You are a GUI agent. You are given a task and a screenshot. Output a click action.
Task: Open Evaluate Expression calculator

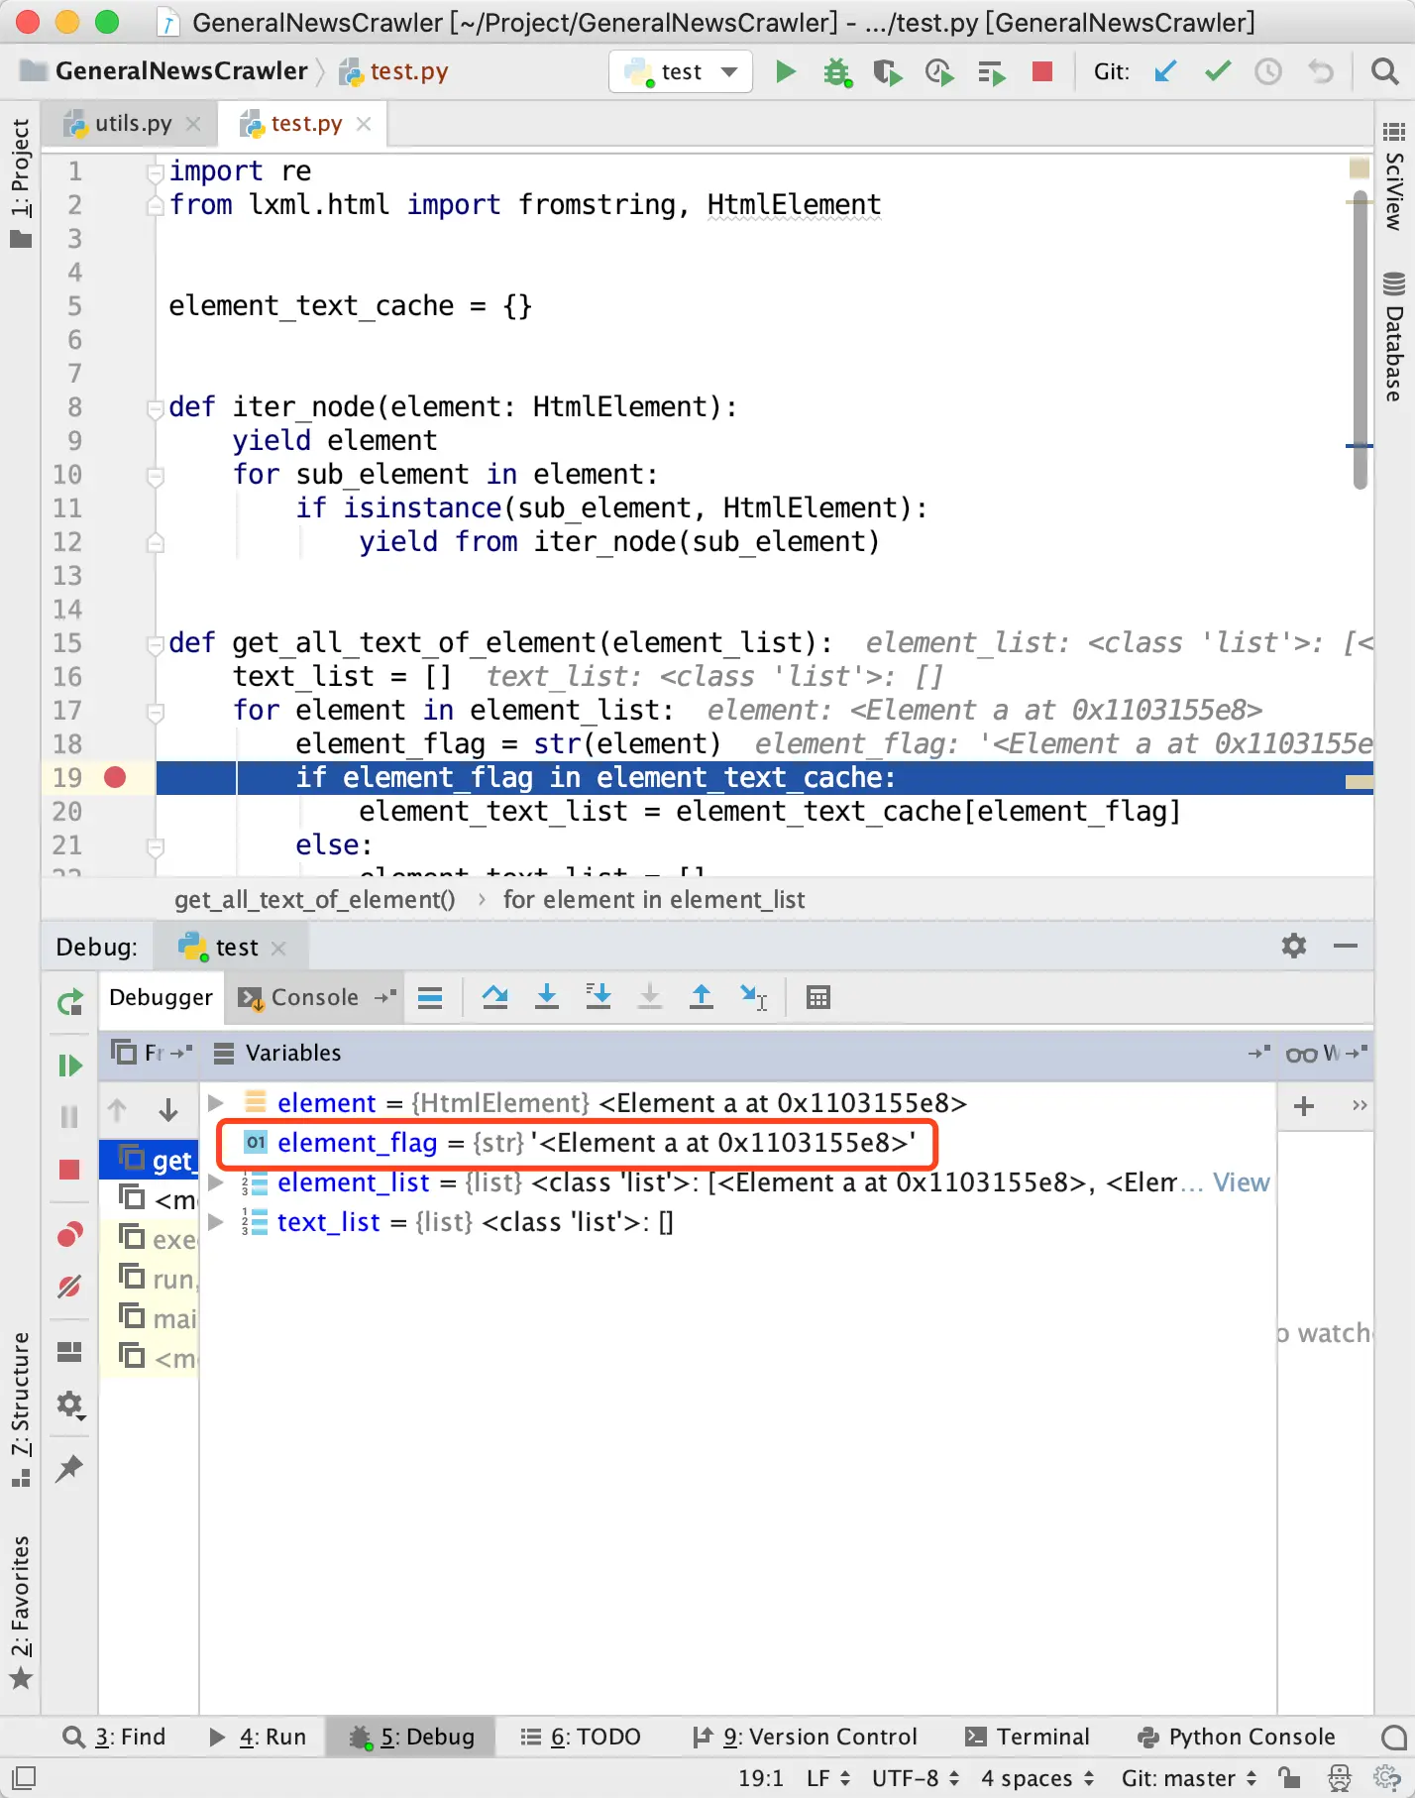tap(818, 997)
